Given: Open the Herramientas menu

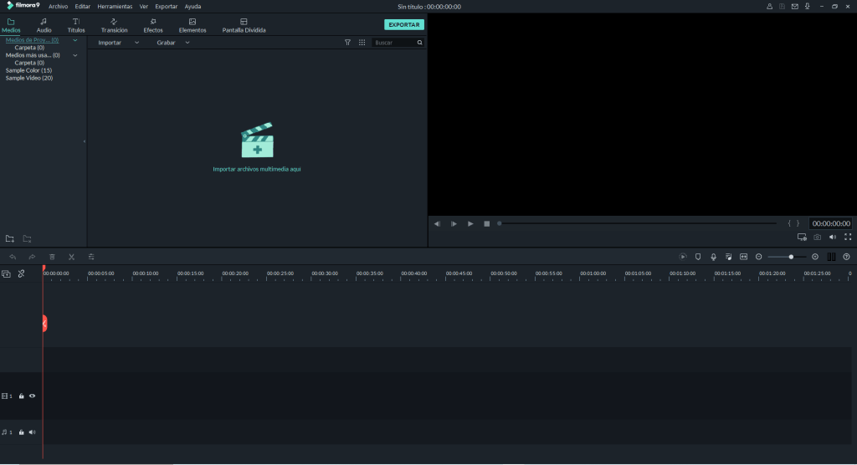Looking at the screenshot, I should click(x=115, y=6).
